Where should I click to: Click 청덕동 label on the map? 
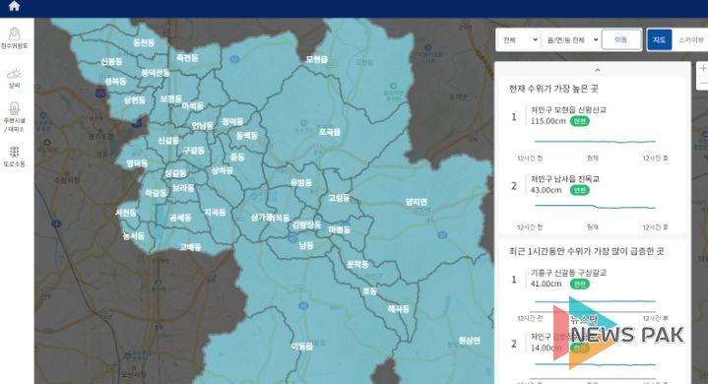pyautogui.click(x=232, y=122)
